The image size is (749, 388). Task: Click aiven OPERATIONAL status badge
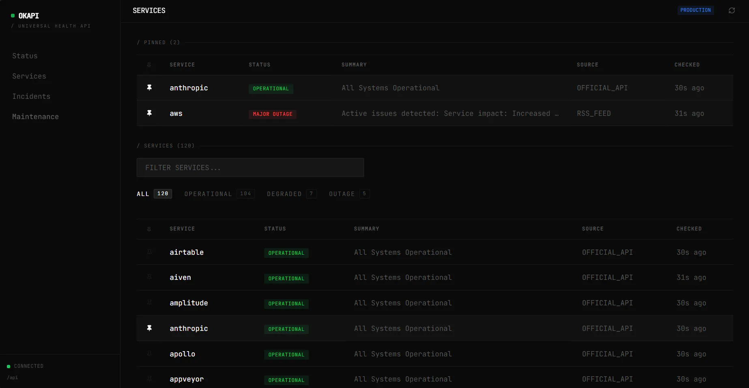[x=286, y=279]
